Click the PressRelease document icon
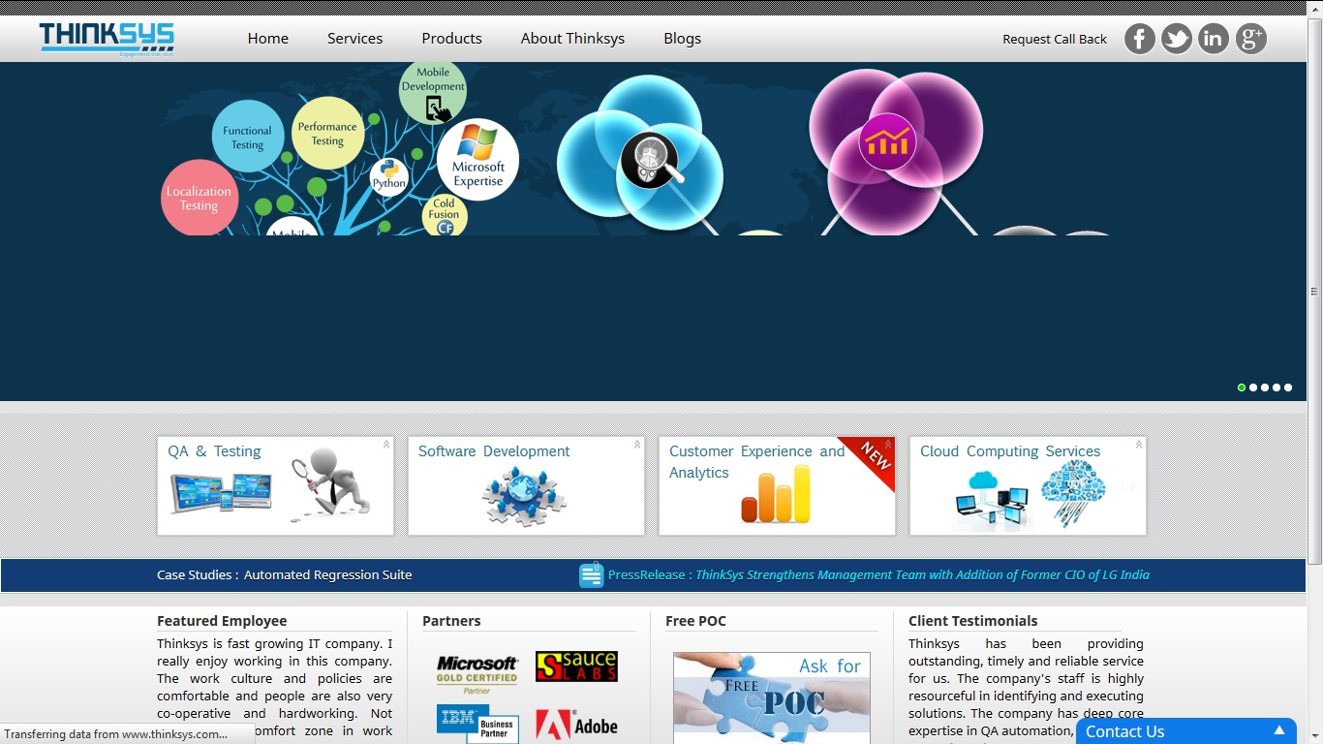The height and width of the screenshot is (744, 1323). point(591,575)
